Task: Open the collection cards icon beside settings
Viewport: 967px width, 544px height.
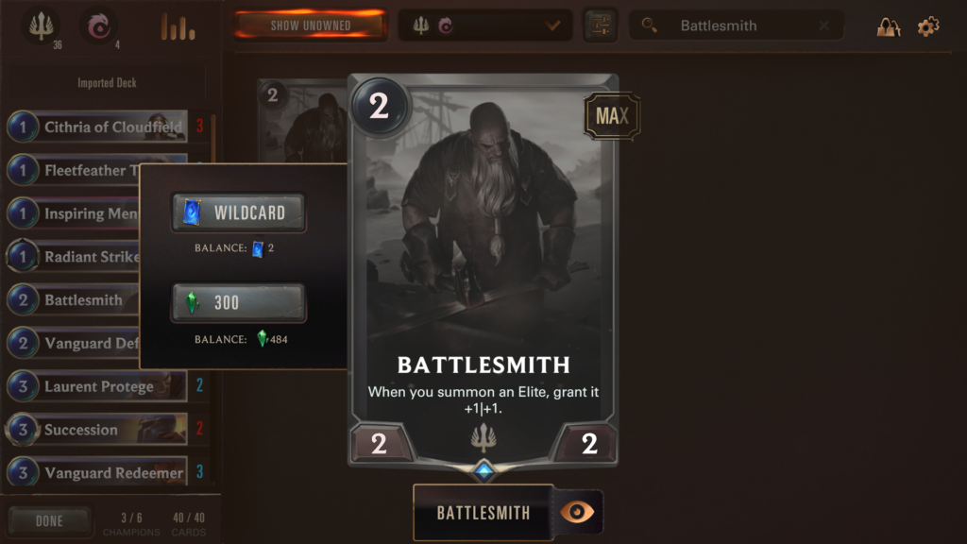Action: tap(888, 26)
